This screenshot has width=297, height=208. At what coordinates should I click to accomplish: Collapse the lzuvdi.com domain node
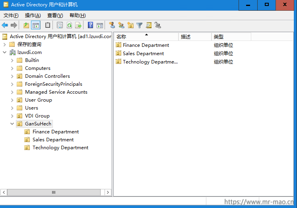(5, 52)
